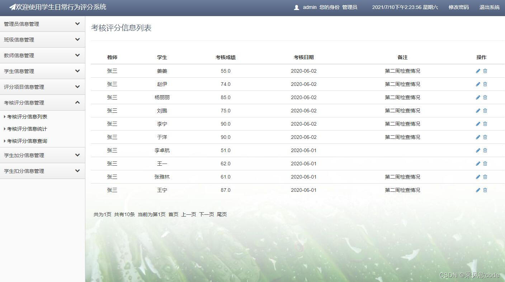The width and height of the screenshot is (505, 282).
Task: Go to 尾页 in pagination
Action: coord(222,214)
